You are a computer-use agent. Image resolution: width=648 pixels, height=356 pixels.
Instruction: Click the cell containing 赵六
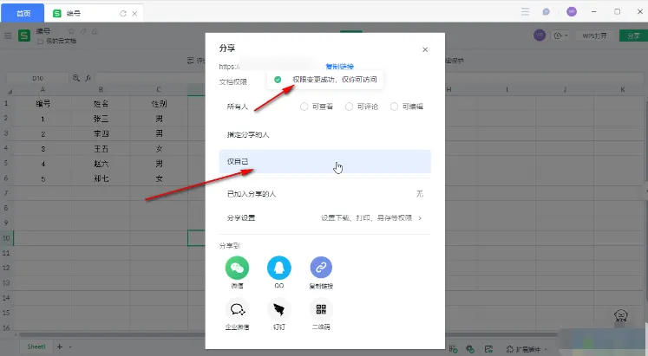[101, 164]
